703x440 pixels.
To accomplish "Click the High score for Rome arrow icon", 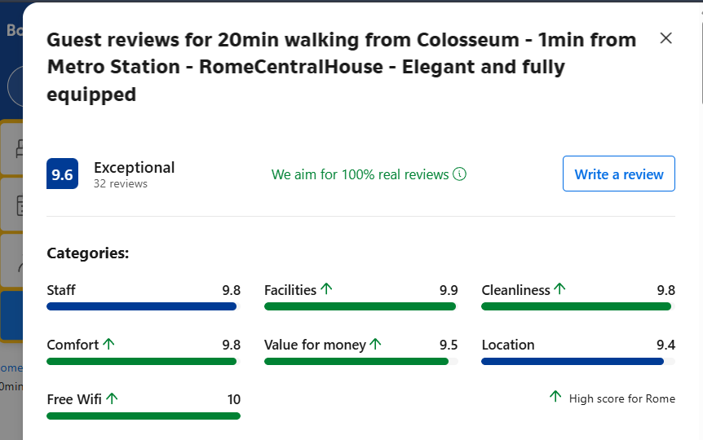I will (x=555, y=396).
